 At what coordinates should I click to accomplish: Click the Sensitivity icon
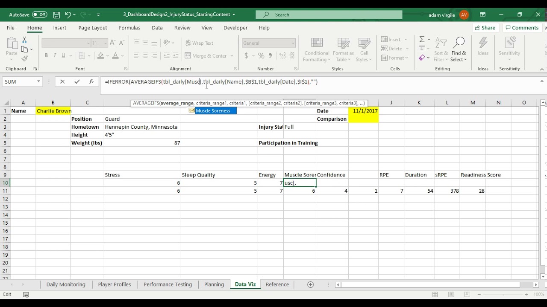click(509, 47)
